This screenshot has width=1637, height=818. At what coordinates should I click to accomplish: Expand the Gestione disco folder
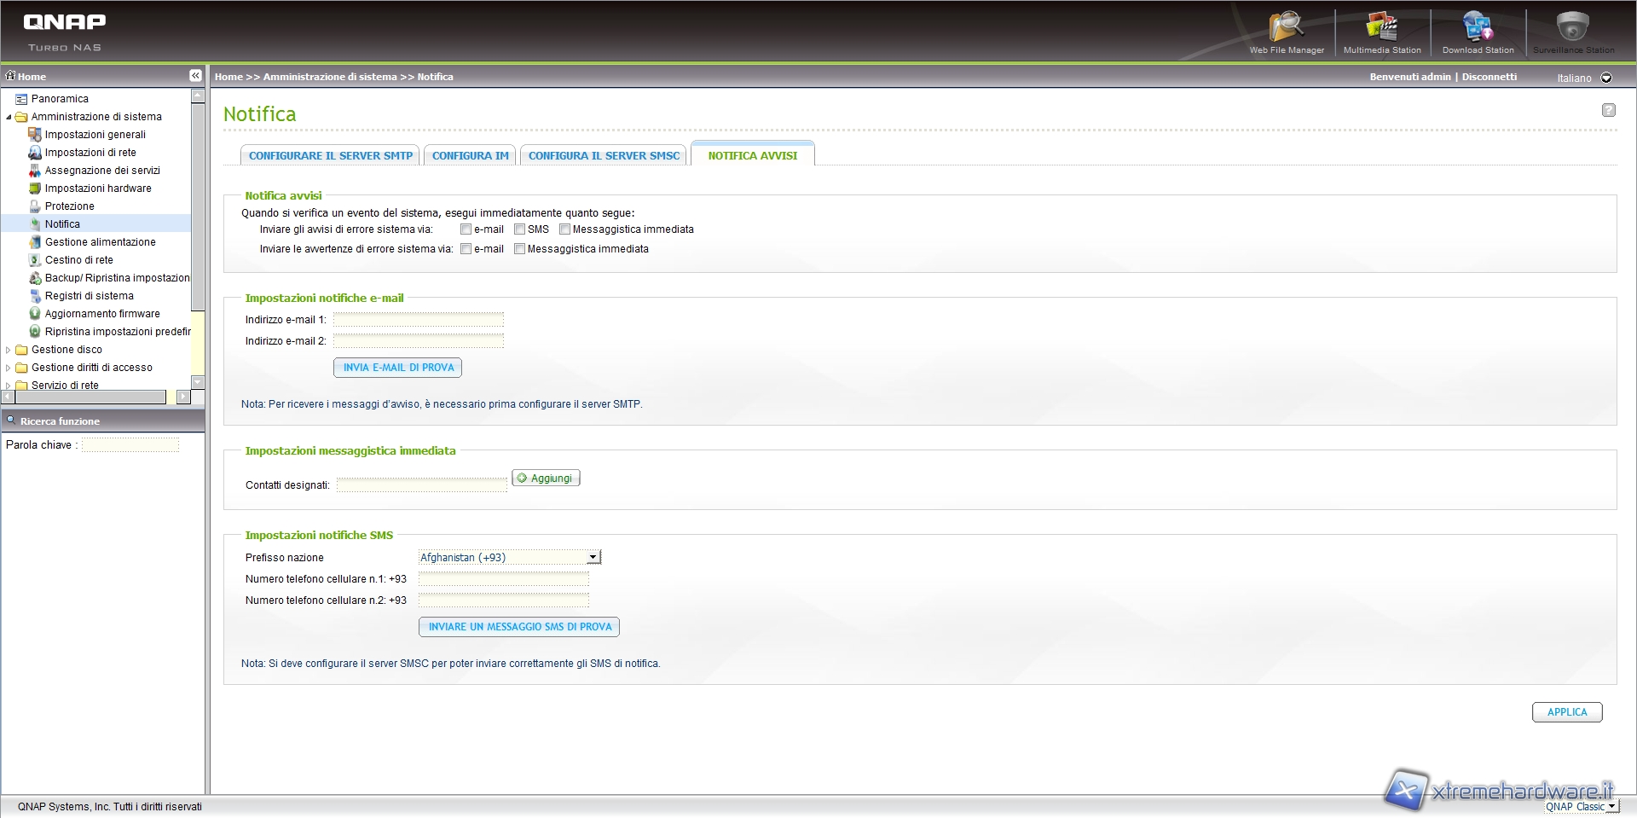9,350
